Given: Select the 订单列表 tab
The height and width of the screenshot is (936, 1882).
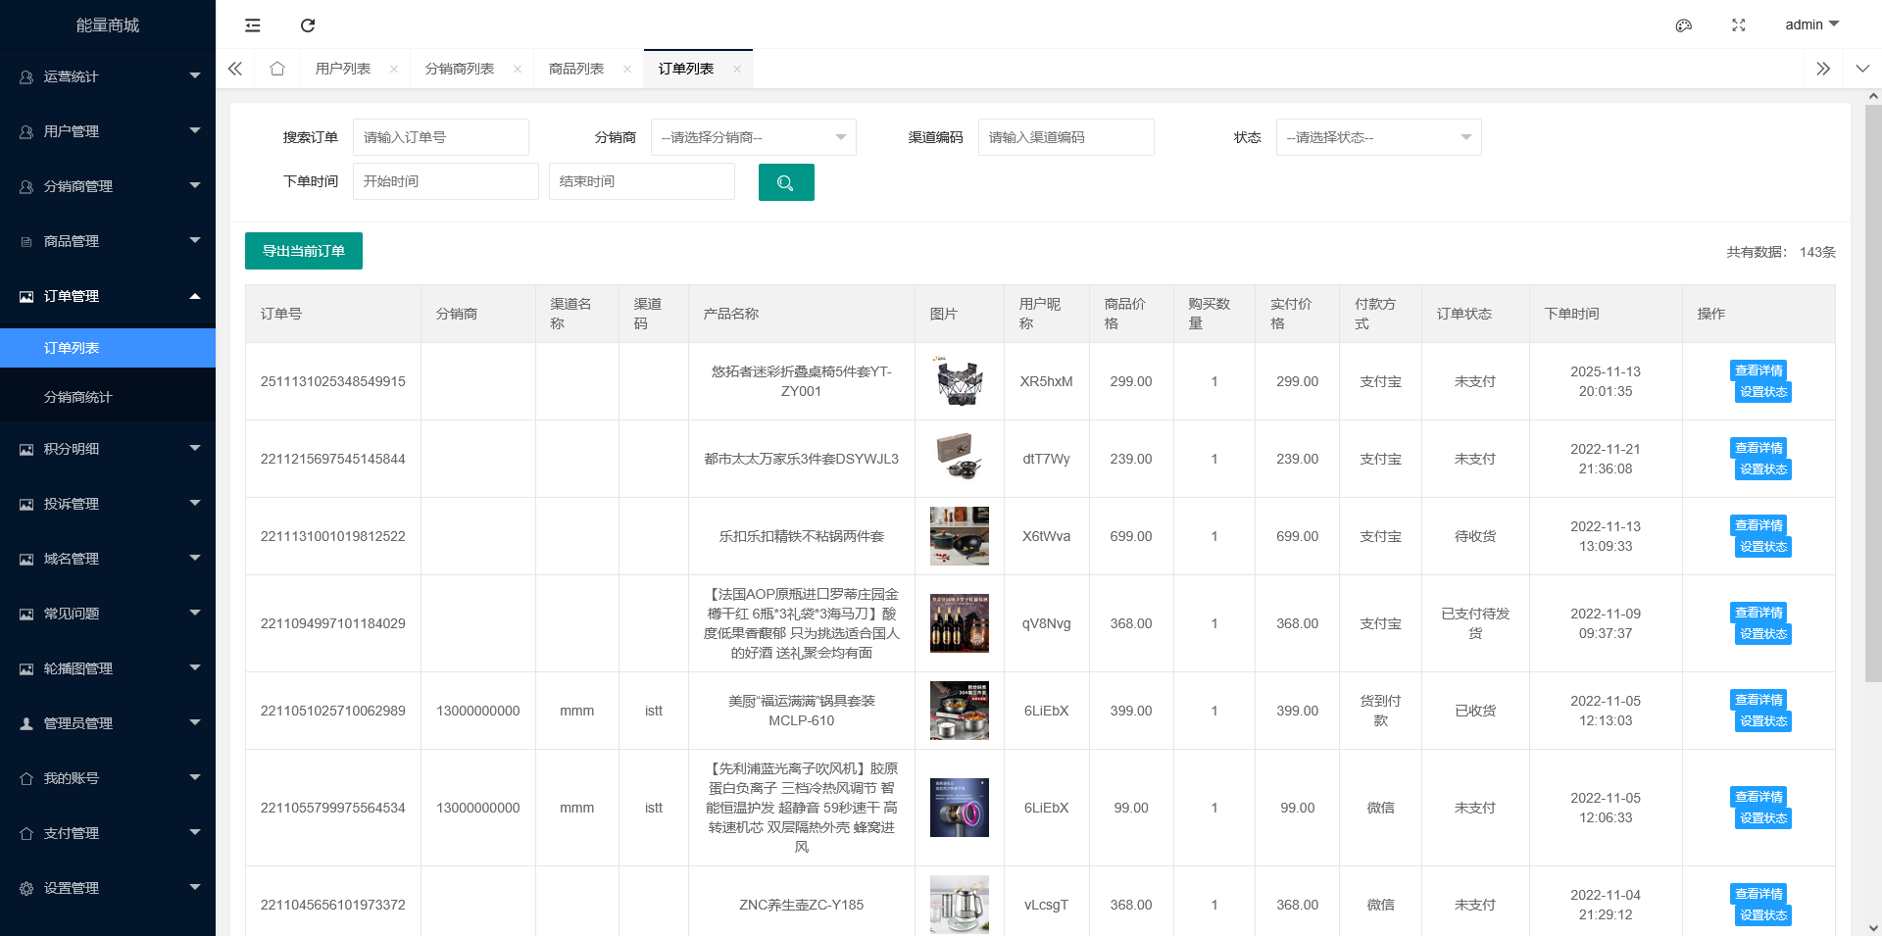Looking at the screenshot, I should pos(686,69).
